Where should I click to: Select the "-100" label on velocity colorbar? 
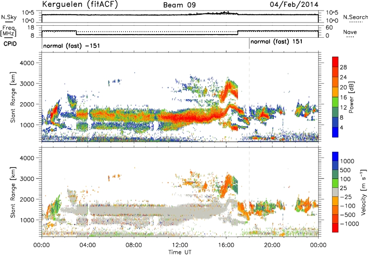pyautogui.click(x=348, y=206)
